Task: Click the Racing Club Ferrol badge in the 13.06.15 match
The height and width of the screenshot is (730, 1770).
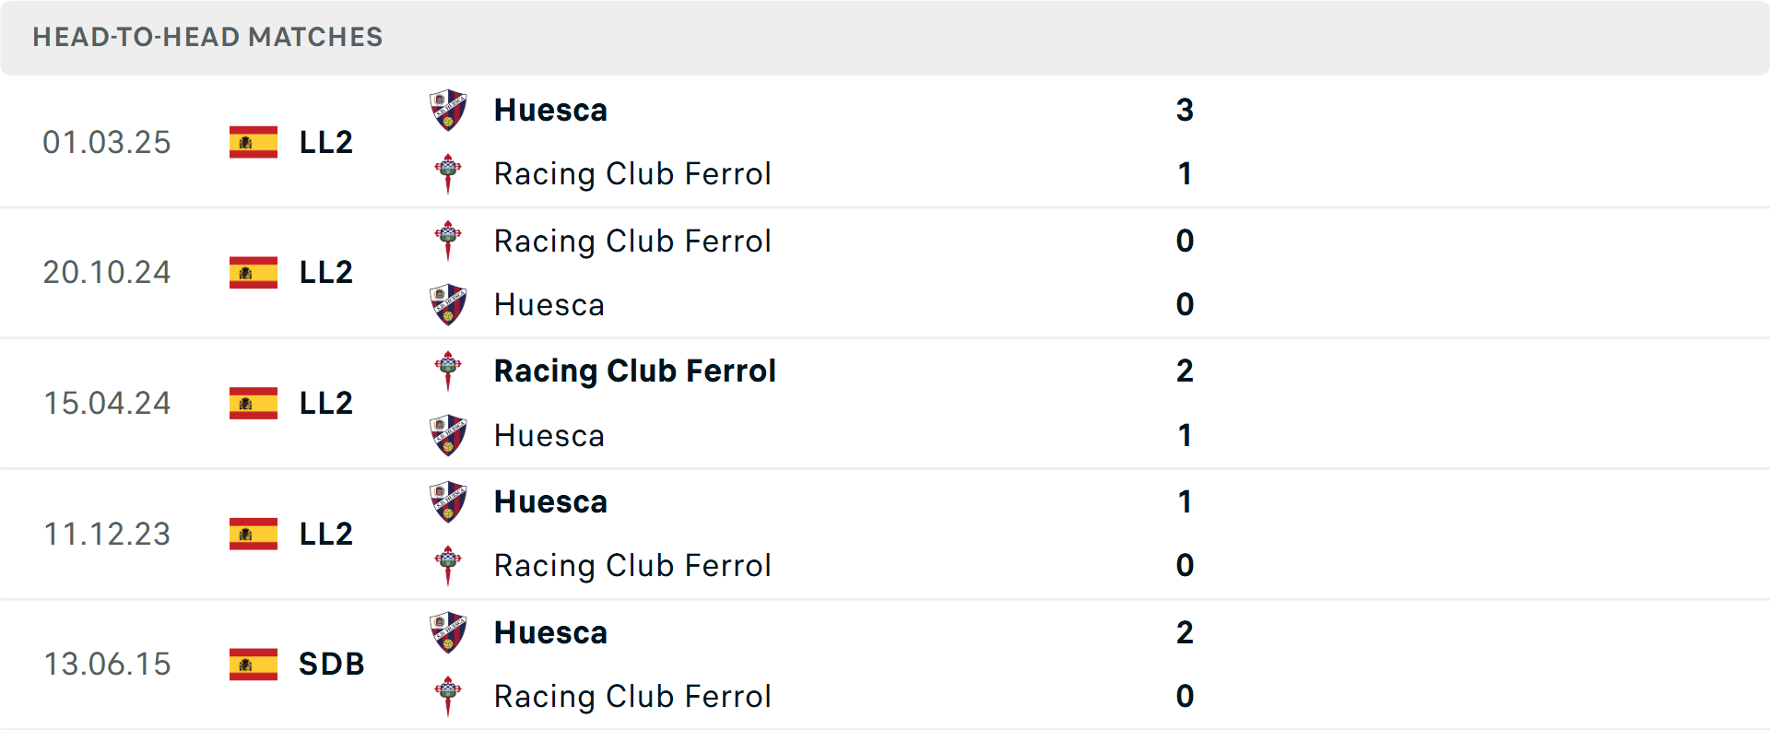Action: point(449,696)
